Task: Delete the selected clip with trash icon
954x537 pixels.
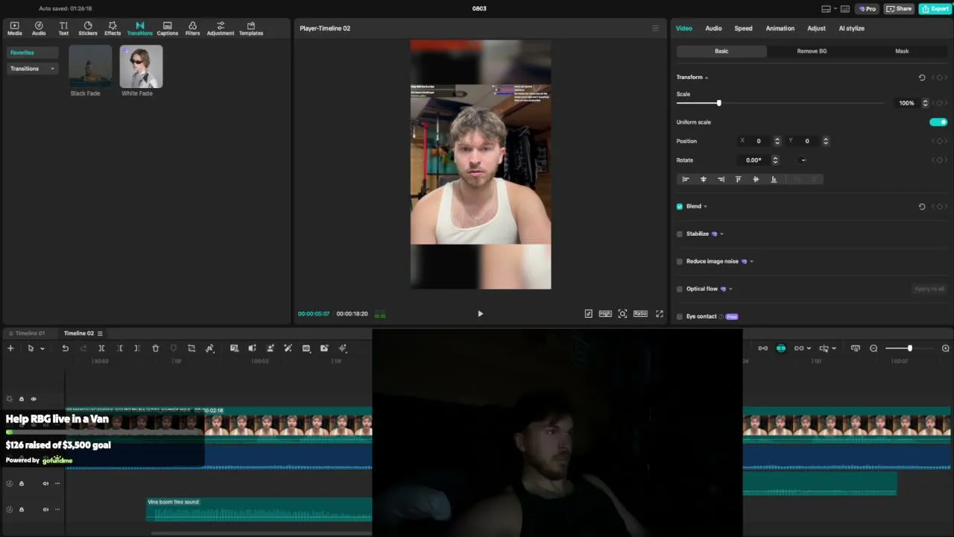Action: pyautogui.click(x=155, y=348)
